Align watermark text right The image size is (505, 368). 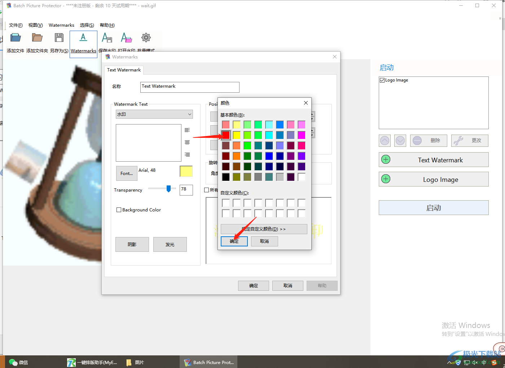click(187, 154)
